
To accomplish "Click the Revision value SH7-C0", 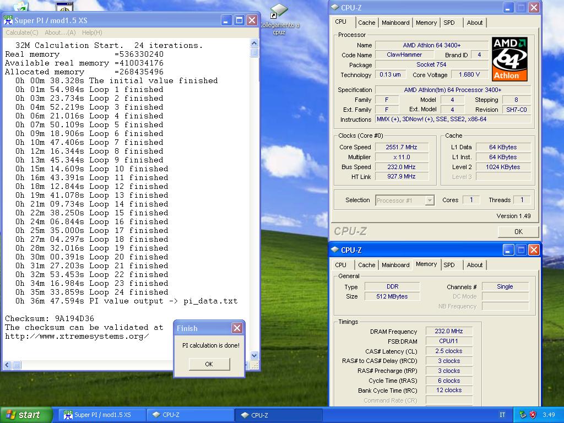I will [516, 110].
